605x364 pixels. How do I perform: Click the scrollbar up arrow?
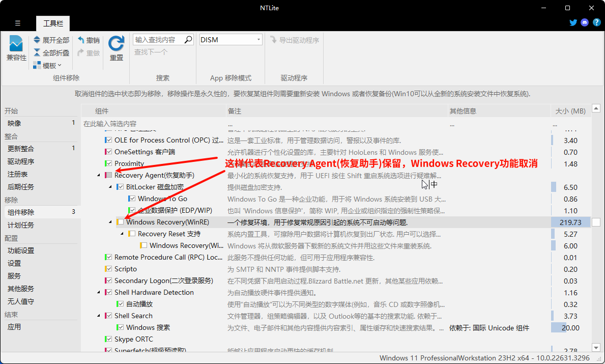coord(596,108)
